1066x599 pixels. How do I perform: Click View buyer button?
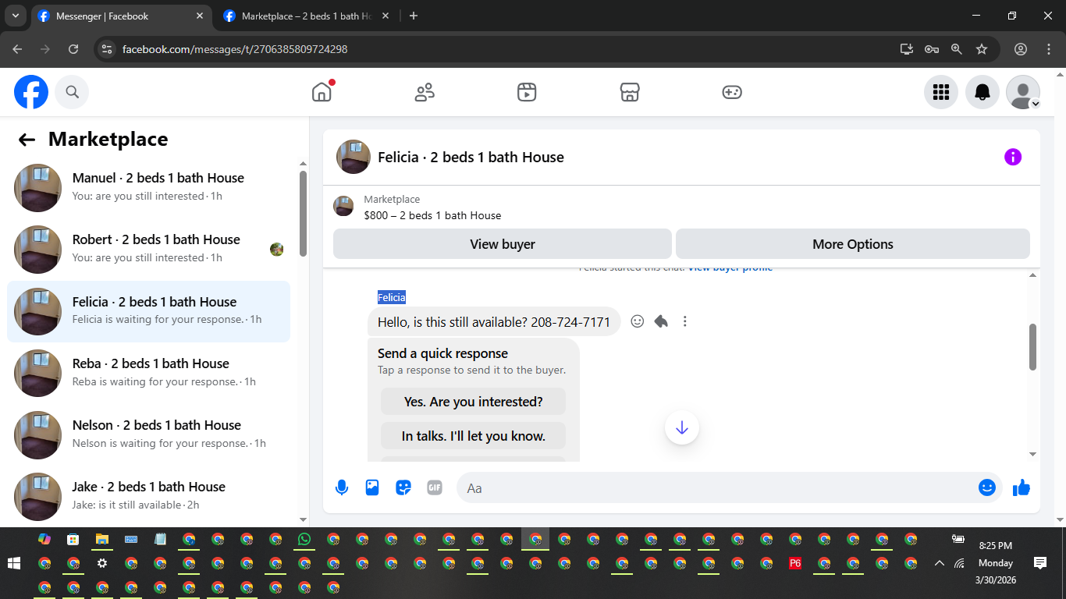(503, 244)
